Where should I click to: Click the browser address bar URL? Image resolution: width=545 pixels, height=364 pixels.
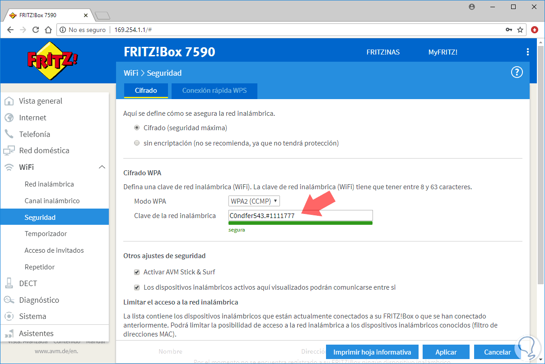point(133,30)
